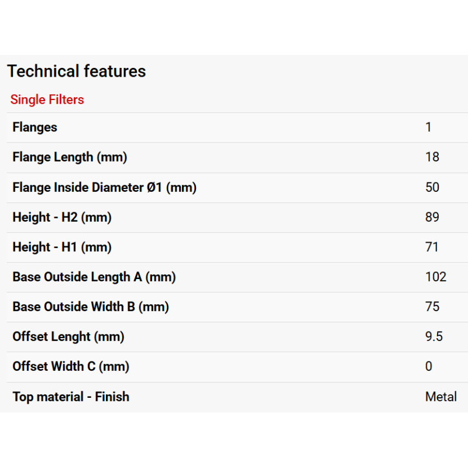Select Base Outside Length A label
This screenshot has height=468, width=468.
(94, 277)
